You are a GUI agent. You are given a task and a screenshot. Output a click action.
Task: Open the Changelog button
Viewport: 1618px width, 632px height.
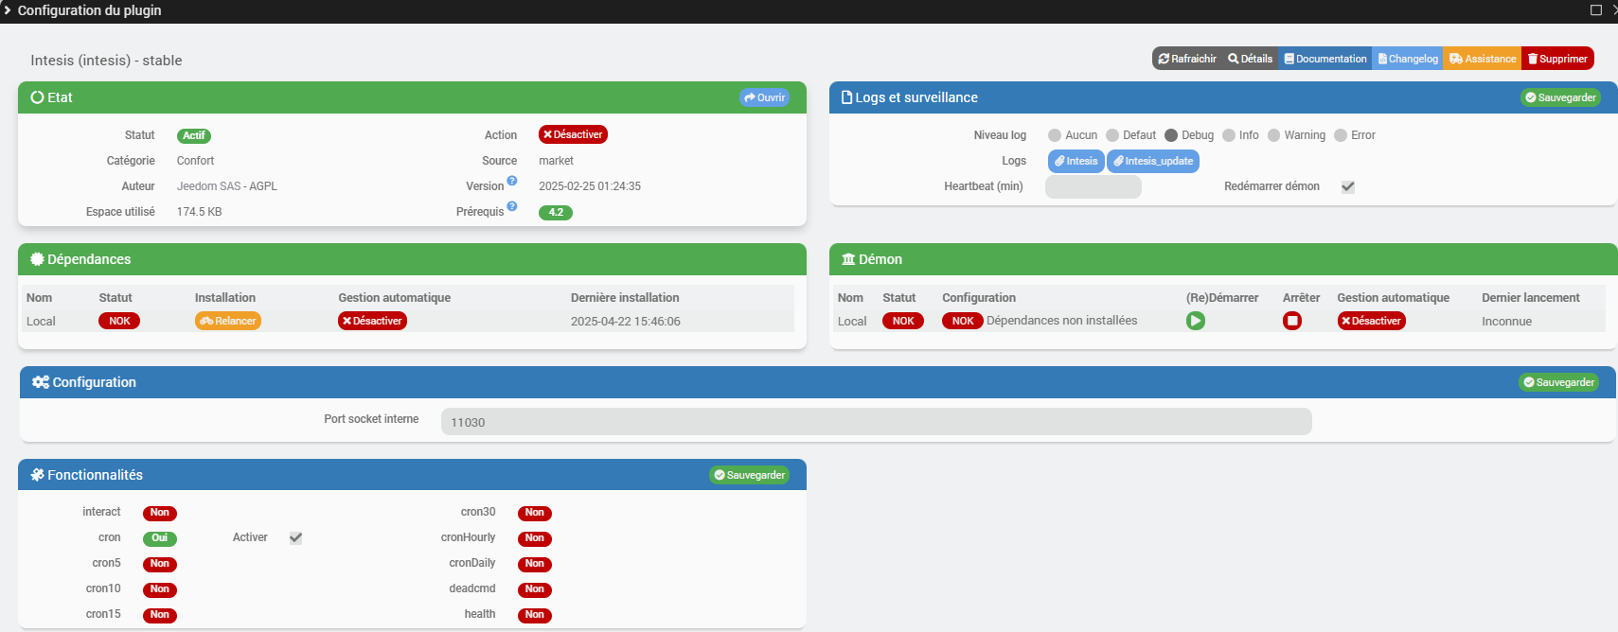pos(1408,59)
